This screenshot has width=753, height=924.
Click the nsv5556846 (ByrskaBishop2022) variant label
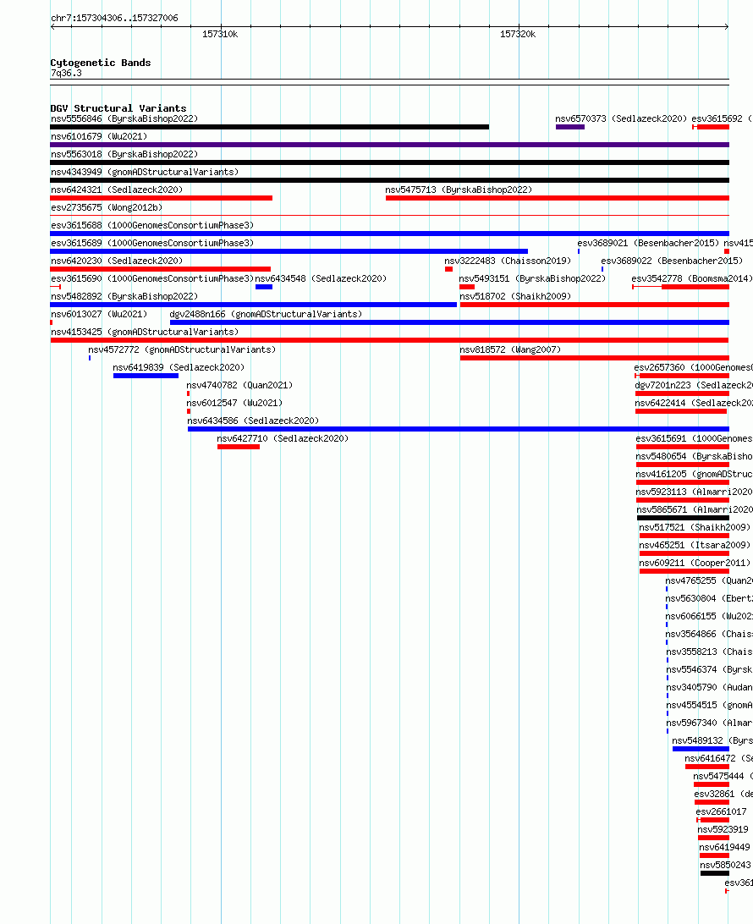pyautogui.click(x=124, y=119)
